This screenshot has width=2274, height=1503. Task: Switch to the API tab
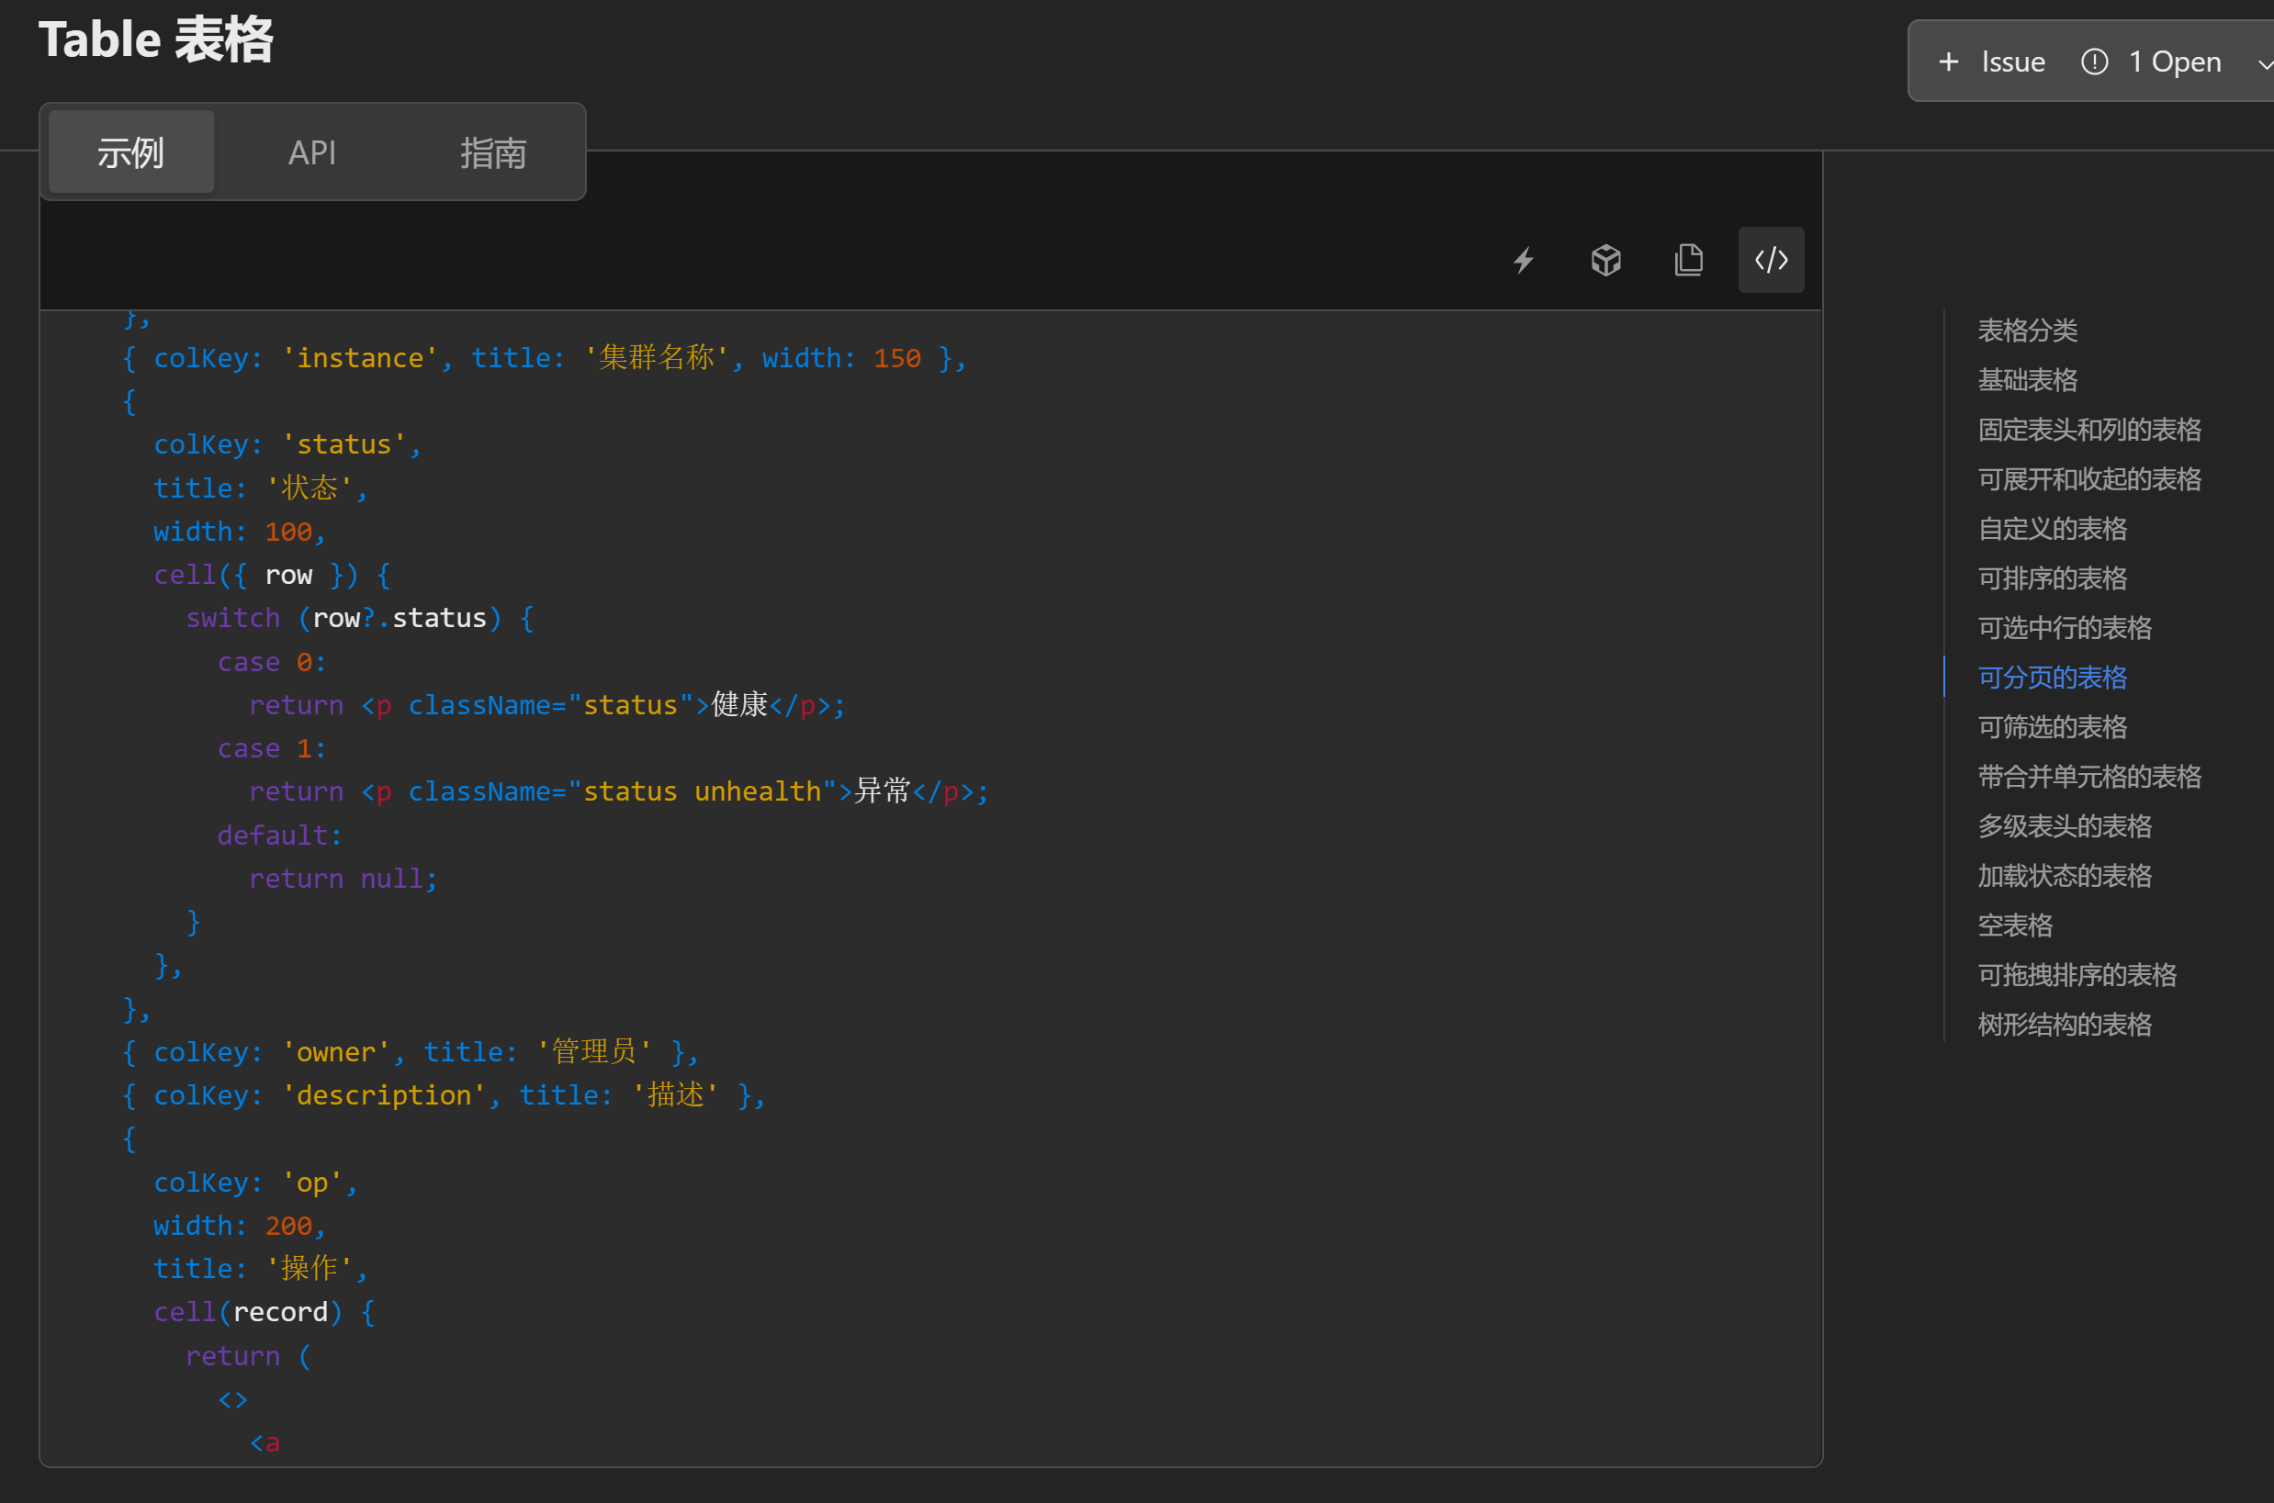point(311,151)
